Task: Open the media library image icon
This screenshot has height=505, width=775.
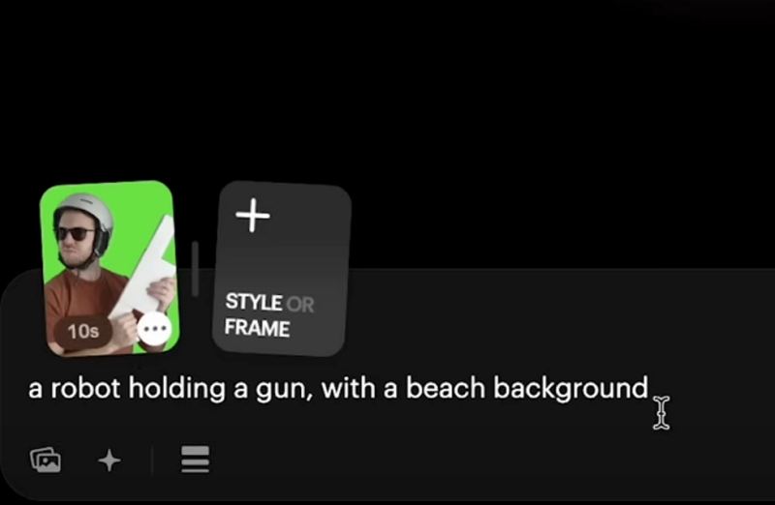Action: click(46, 460)
